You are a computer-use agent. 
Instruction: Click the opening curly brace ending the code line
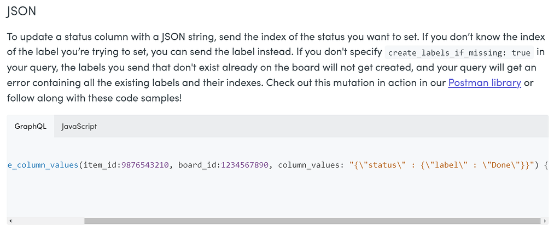(545, 165)
